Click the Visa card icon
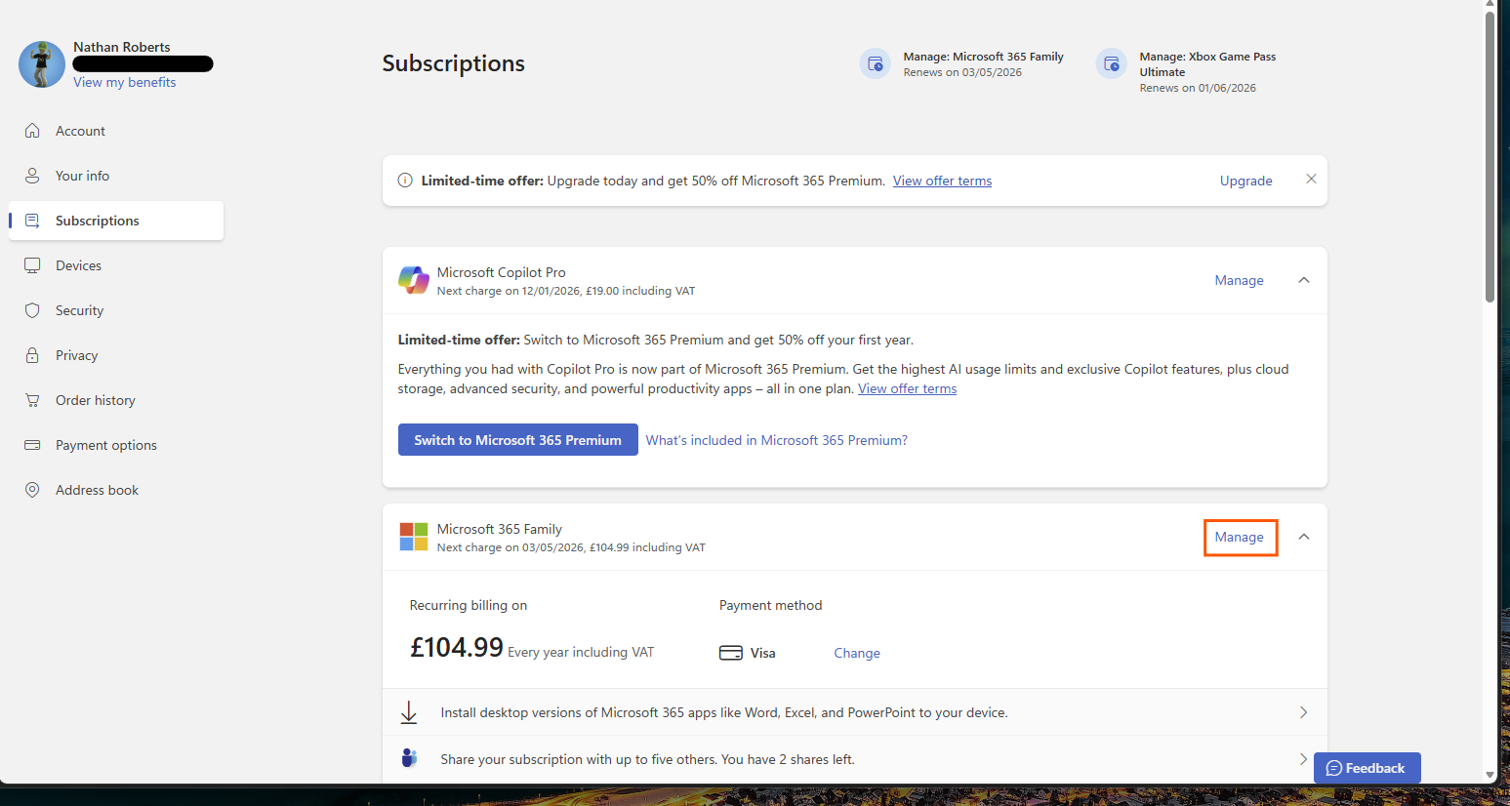The height and width of the screenshot is (806, 1510). [731, 653]
